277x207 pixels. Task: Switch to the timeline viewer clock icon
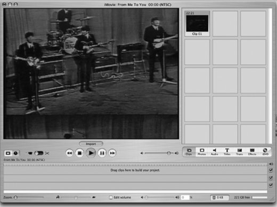pyautogui.click(x=16, y=153)
